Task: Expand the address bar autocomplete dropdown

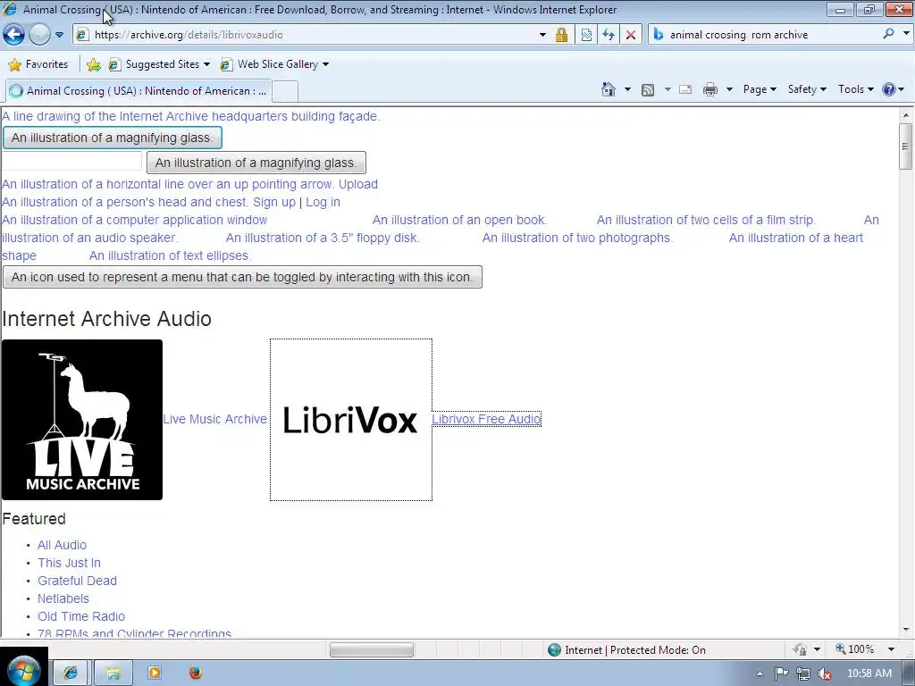Action: (x=542, y=35)
